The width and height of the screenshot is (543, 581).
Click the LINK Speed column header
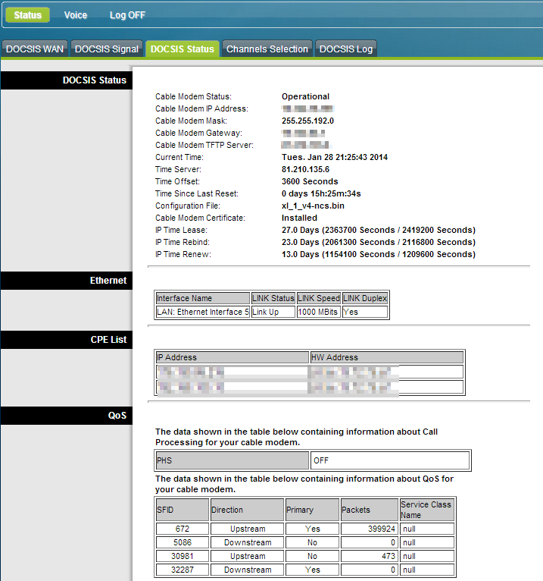click(319, 299)
